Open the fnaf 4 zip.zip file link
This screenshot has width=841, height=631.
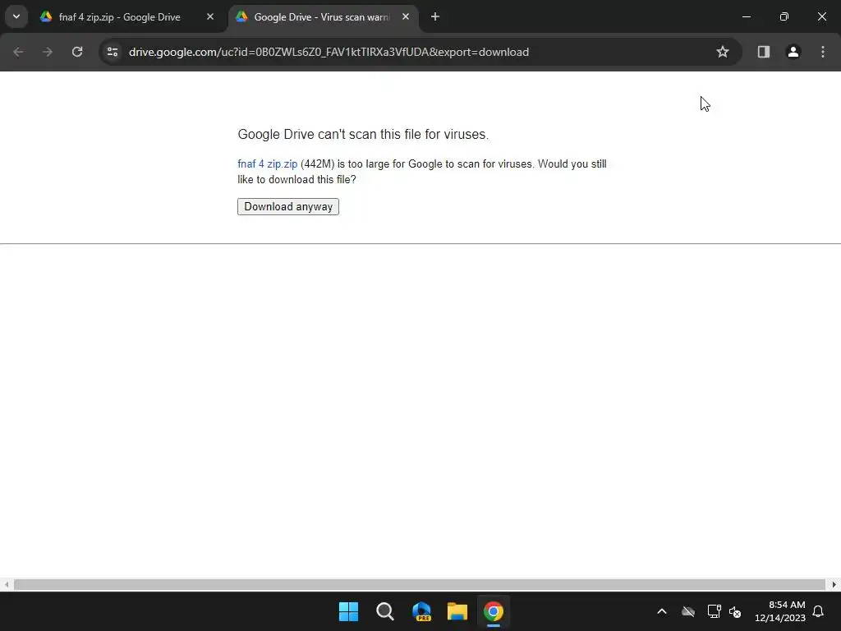click(267, 164)
